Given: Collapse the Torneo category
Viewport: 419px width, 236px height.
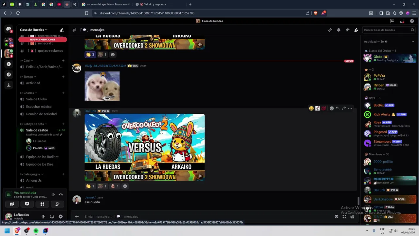Looking at the screenshot, I should click(28, 77).
